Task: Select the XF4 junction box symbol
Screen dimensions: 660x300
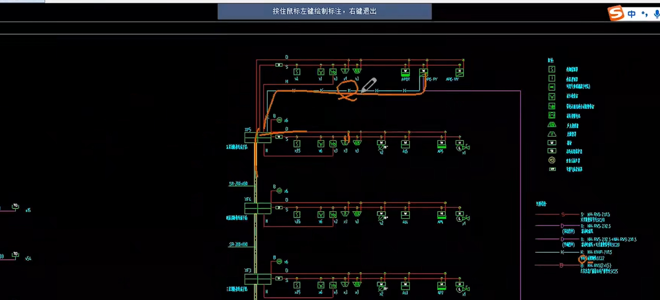Action: pos(258,208)
